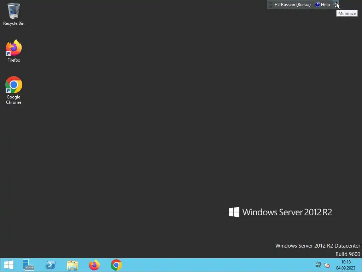The image size is (362, 272).
Task: Launch Firefox from the taskbar
Action: pos(94,265)
